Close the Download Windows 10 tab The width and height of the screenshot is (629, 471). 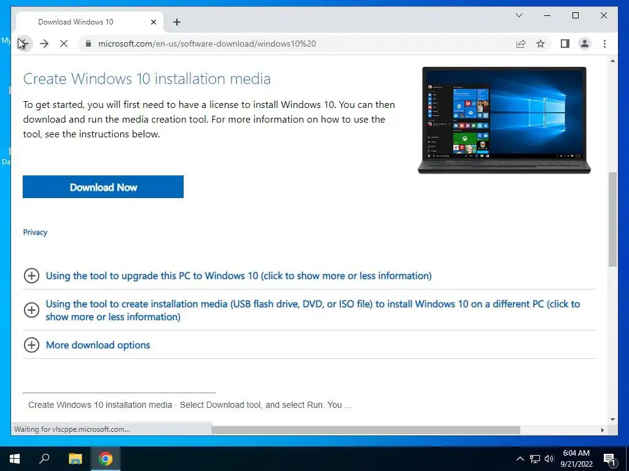153,22
